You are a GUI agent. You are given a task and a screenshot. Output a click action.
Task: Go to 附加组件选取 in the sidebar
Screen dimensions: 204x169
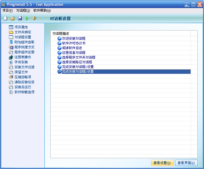point(24,42)
